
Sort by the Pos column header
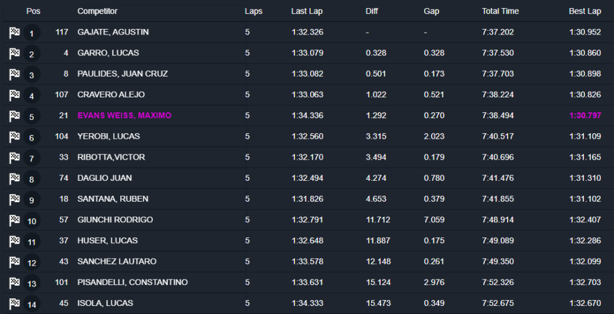pyautogui.click(x=33, y=11)
